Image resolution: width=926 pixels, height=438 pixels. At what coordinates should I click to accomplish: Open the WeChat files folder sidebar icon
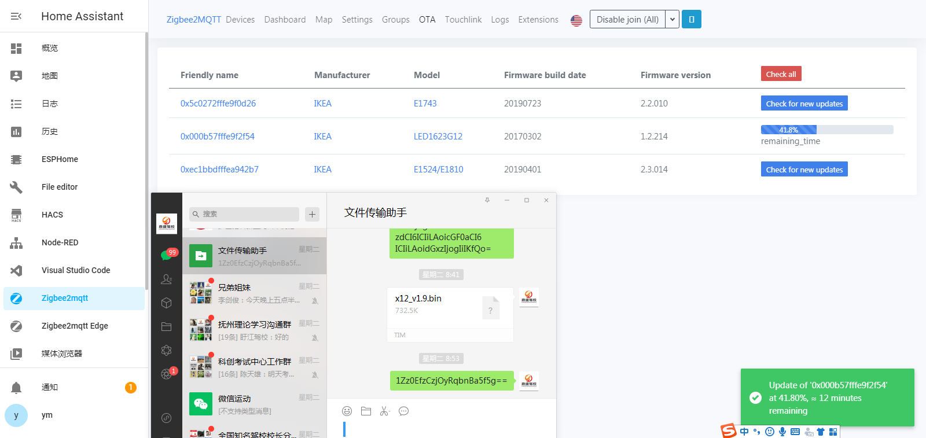pos(167,326)
